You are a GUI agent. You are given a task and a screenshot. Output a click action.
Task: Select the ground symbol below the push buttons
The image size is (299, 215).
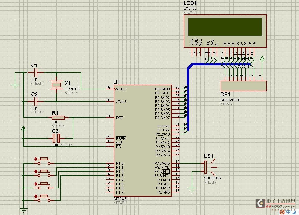[x=23, y=210]
